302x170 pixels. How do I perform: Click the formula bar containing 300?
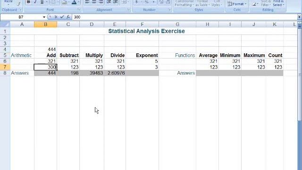pos(185,17)
